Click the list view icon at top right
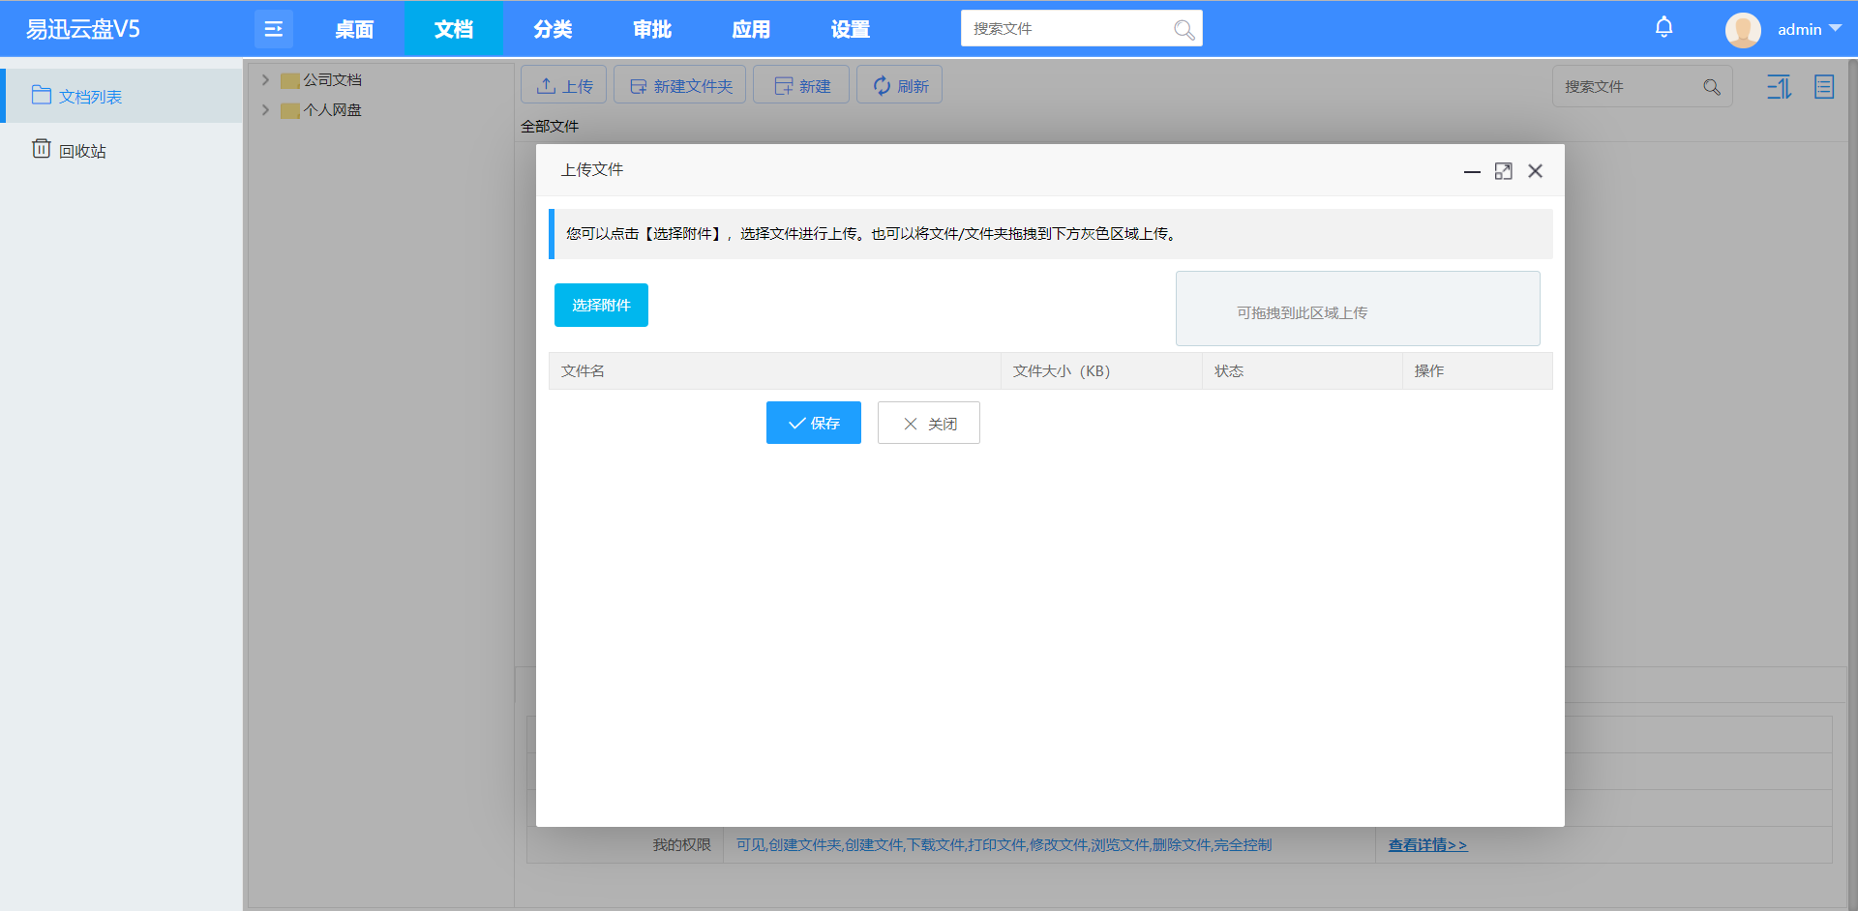The image size is (1858, 911). click(1823, 86)
